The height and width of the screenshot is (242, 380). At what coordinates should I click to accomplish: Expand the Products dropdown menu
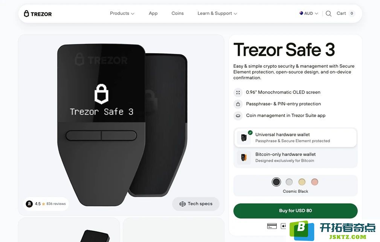coord(122,13)
